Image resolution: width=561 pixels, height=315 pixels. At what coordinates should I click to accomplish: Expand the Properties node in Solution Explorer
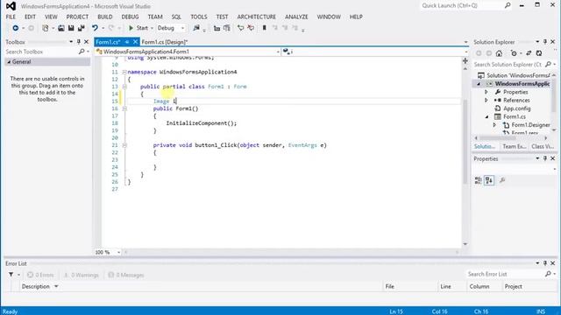pos(486,92)
